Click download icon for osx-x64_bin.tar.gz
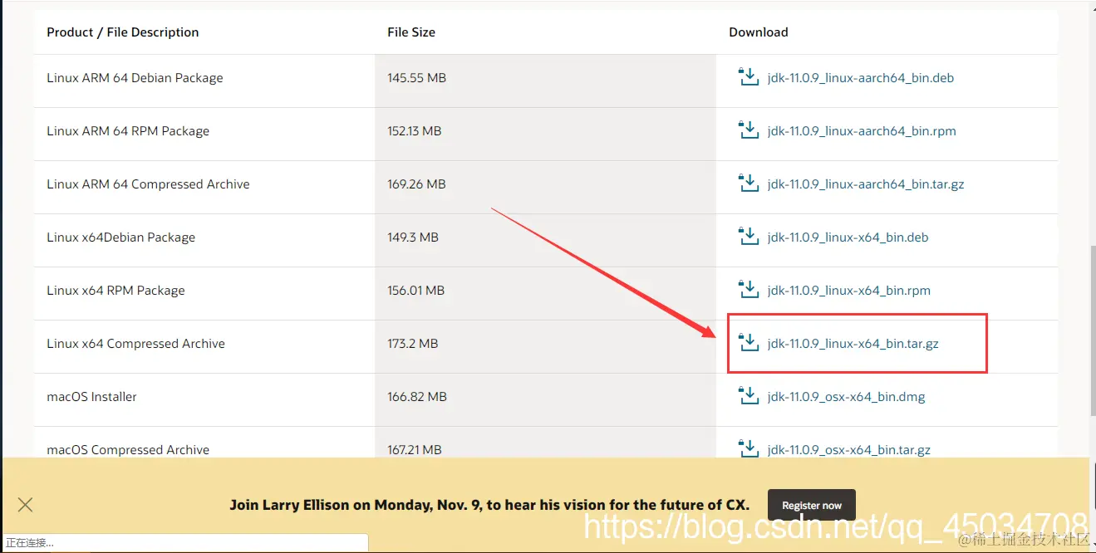 coord(749,448)
